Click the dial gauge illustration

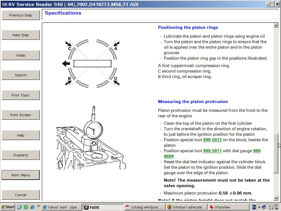pyautogui.click(x=91, y=138)
